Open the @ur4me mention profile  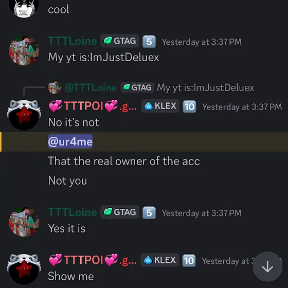pyautogui.click(x=70, y=141)
